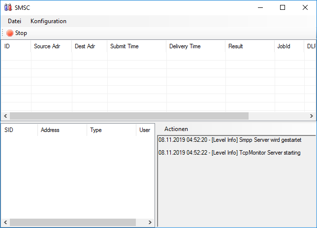
Task: Click the Source Adr column header
Action: tap(50, 46)
